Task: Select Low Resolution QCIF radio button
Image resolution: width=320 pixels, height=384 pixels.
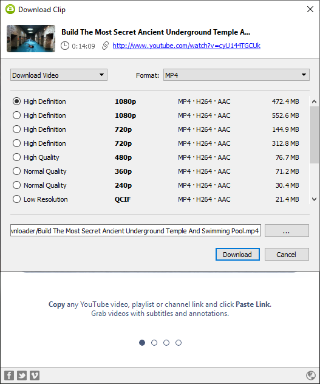Action: 16,199
